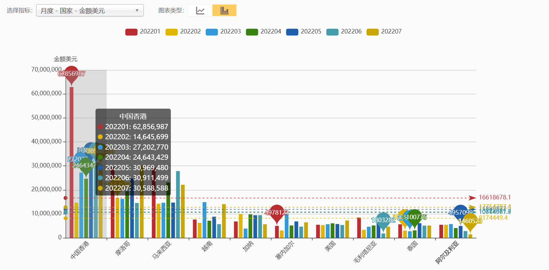Click the 62856987 max value pin marker
549x270 pixels.
click(71, 74)
